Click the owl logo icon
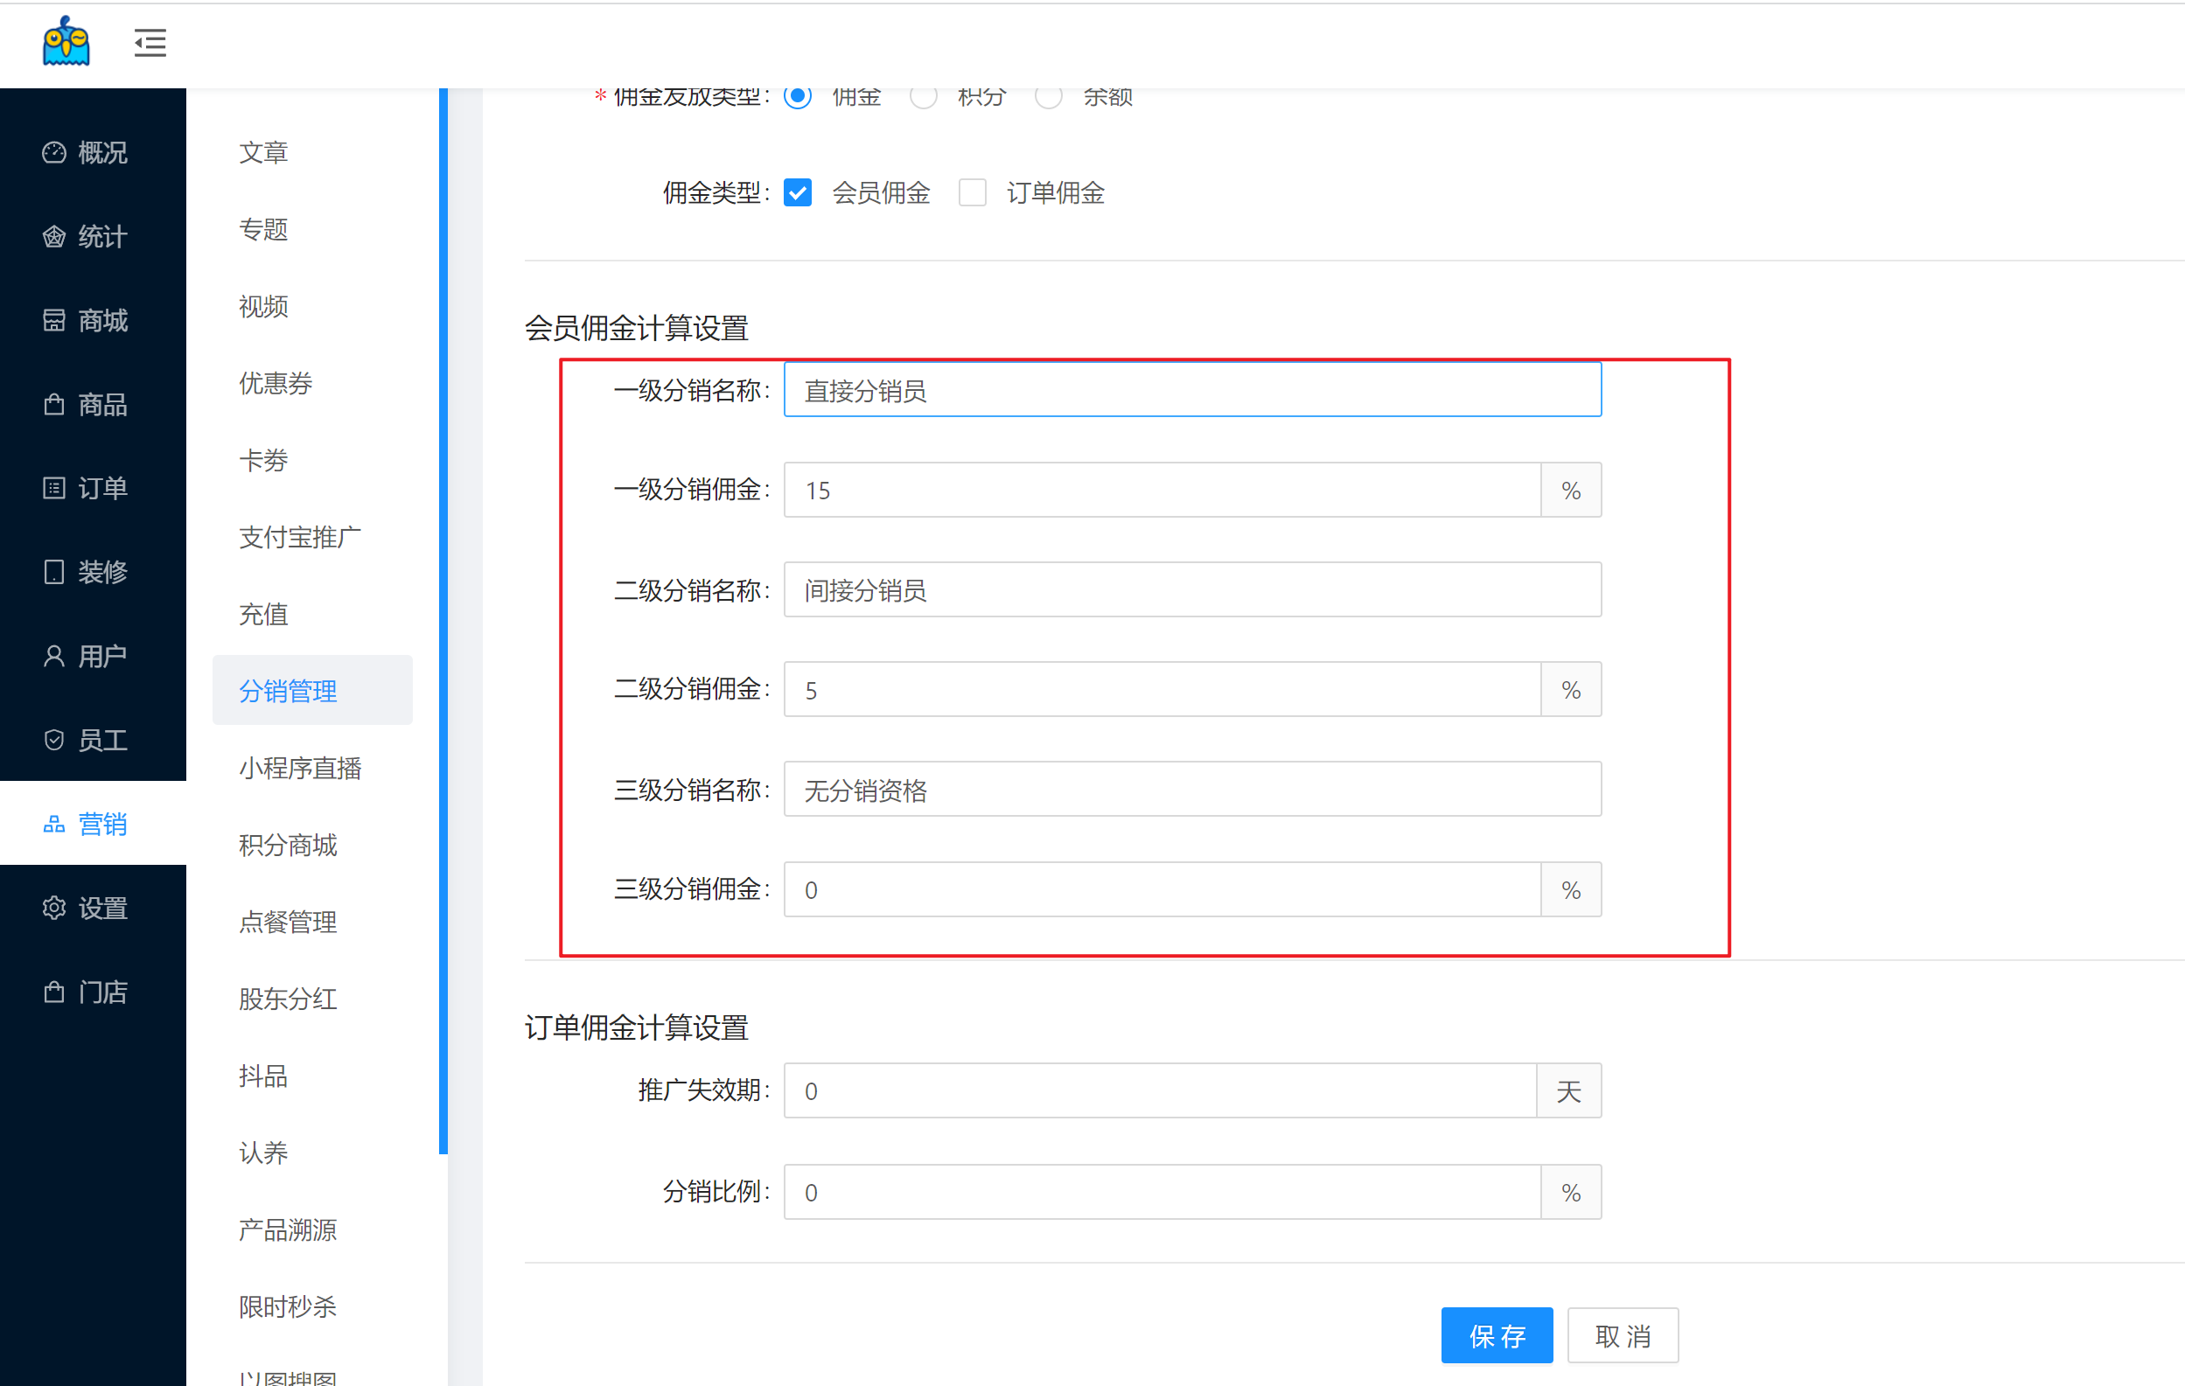Image resolution: width=2185 pixels, height=1386 pixels. coord(66,42)
